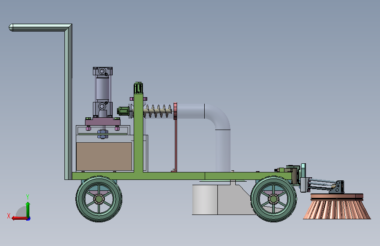This screenshot has width=380, height=246.
Task: Select the green motor at the auger end
Action: tap(123, 111)
